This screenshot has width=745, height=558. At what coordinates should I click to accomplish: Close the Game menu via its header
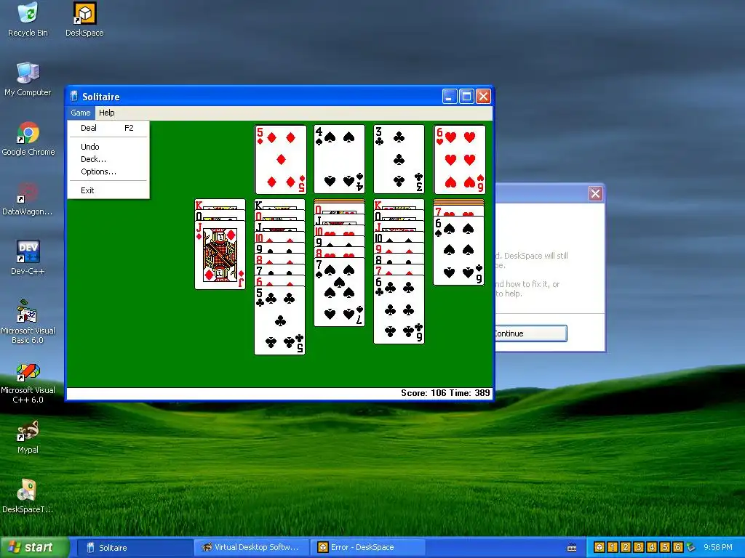pyautogui.click(x=80, y=113)
